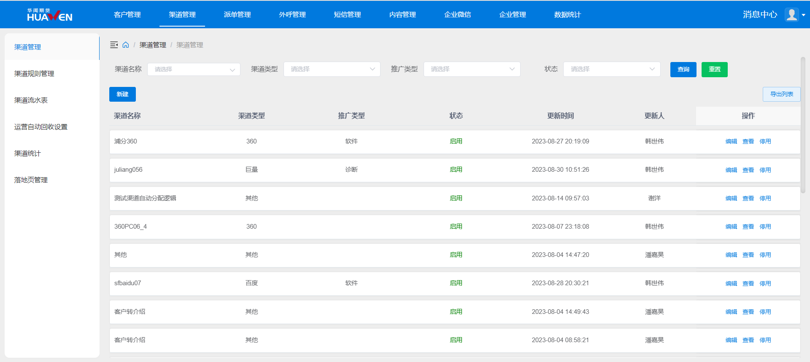810x362 pixels.
Task: Click 导出列表 export button
Action: point(782,95)
